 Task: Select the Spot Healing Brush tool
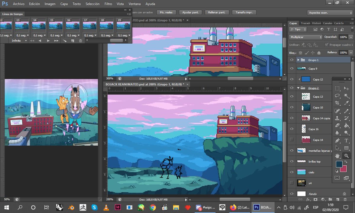[x=337, y=111]
